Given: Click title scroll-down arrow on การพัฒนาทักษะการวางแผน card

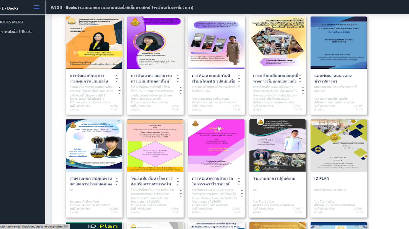Looking at the screenshot, I should tap(117, 81).
